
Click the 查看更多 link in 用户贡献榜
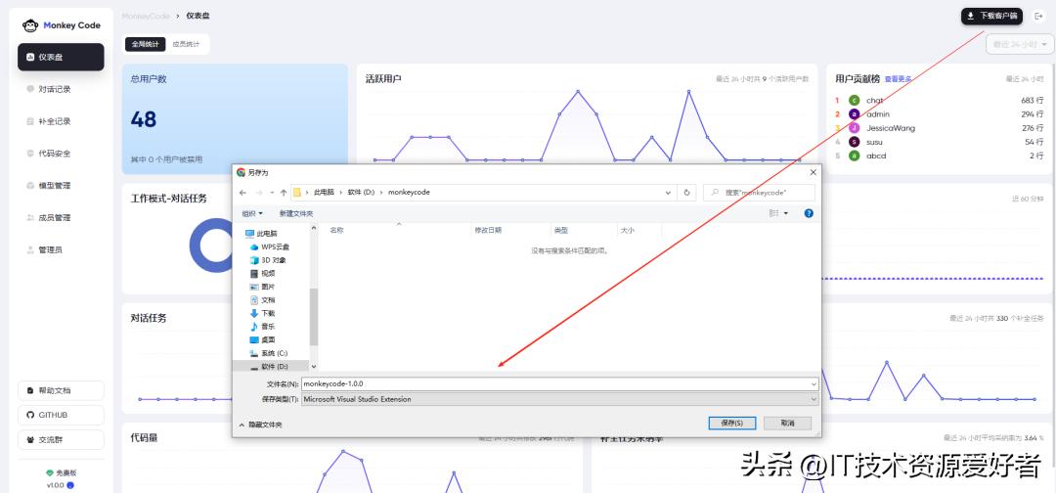(x=899, y=79)
